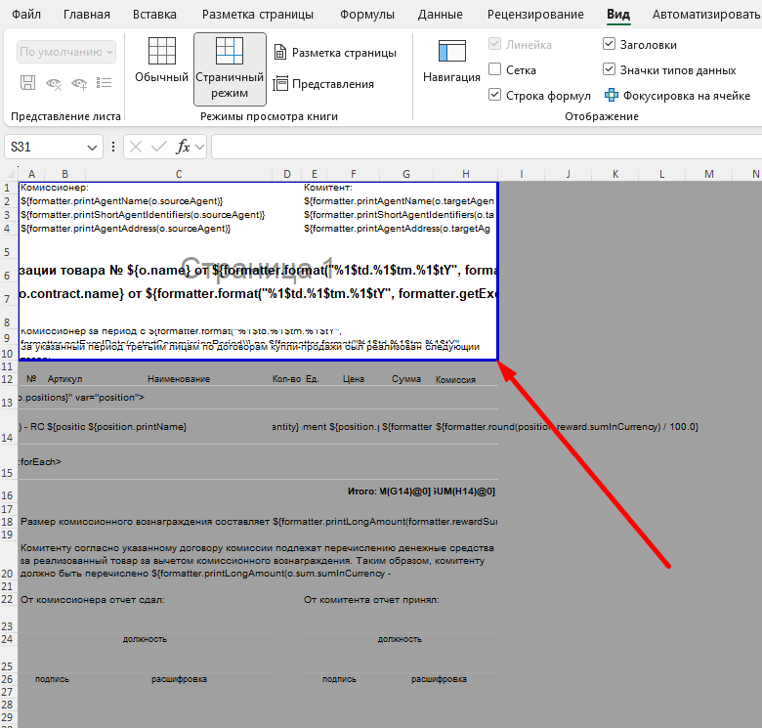Click the Кол-во header cell
Viewport: 762px width, 728px height.
pos(286,379)
